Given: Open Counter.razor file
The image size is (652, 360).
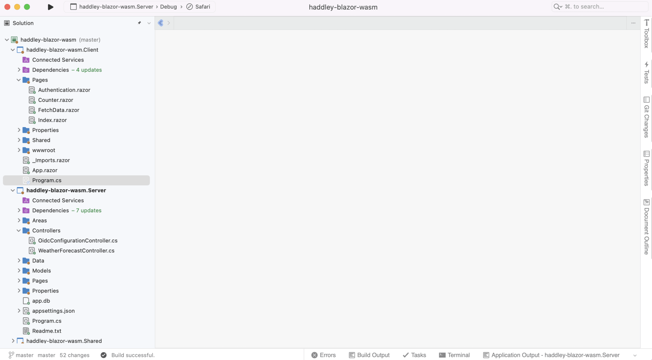Looking at the screenshot, I should [56, 100].
